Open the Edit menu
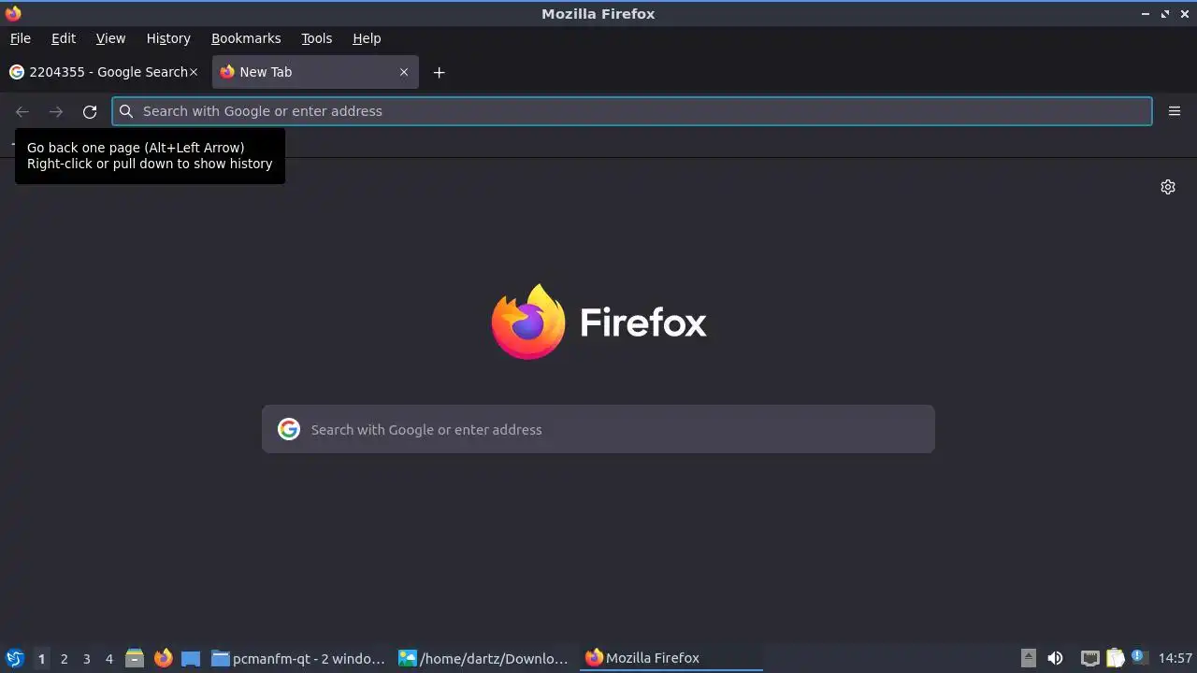 (64, 38)
